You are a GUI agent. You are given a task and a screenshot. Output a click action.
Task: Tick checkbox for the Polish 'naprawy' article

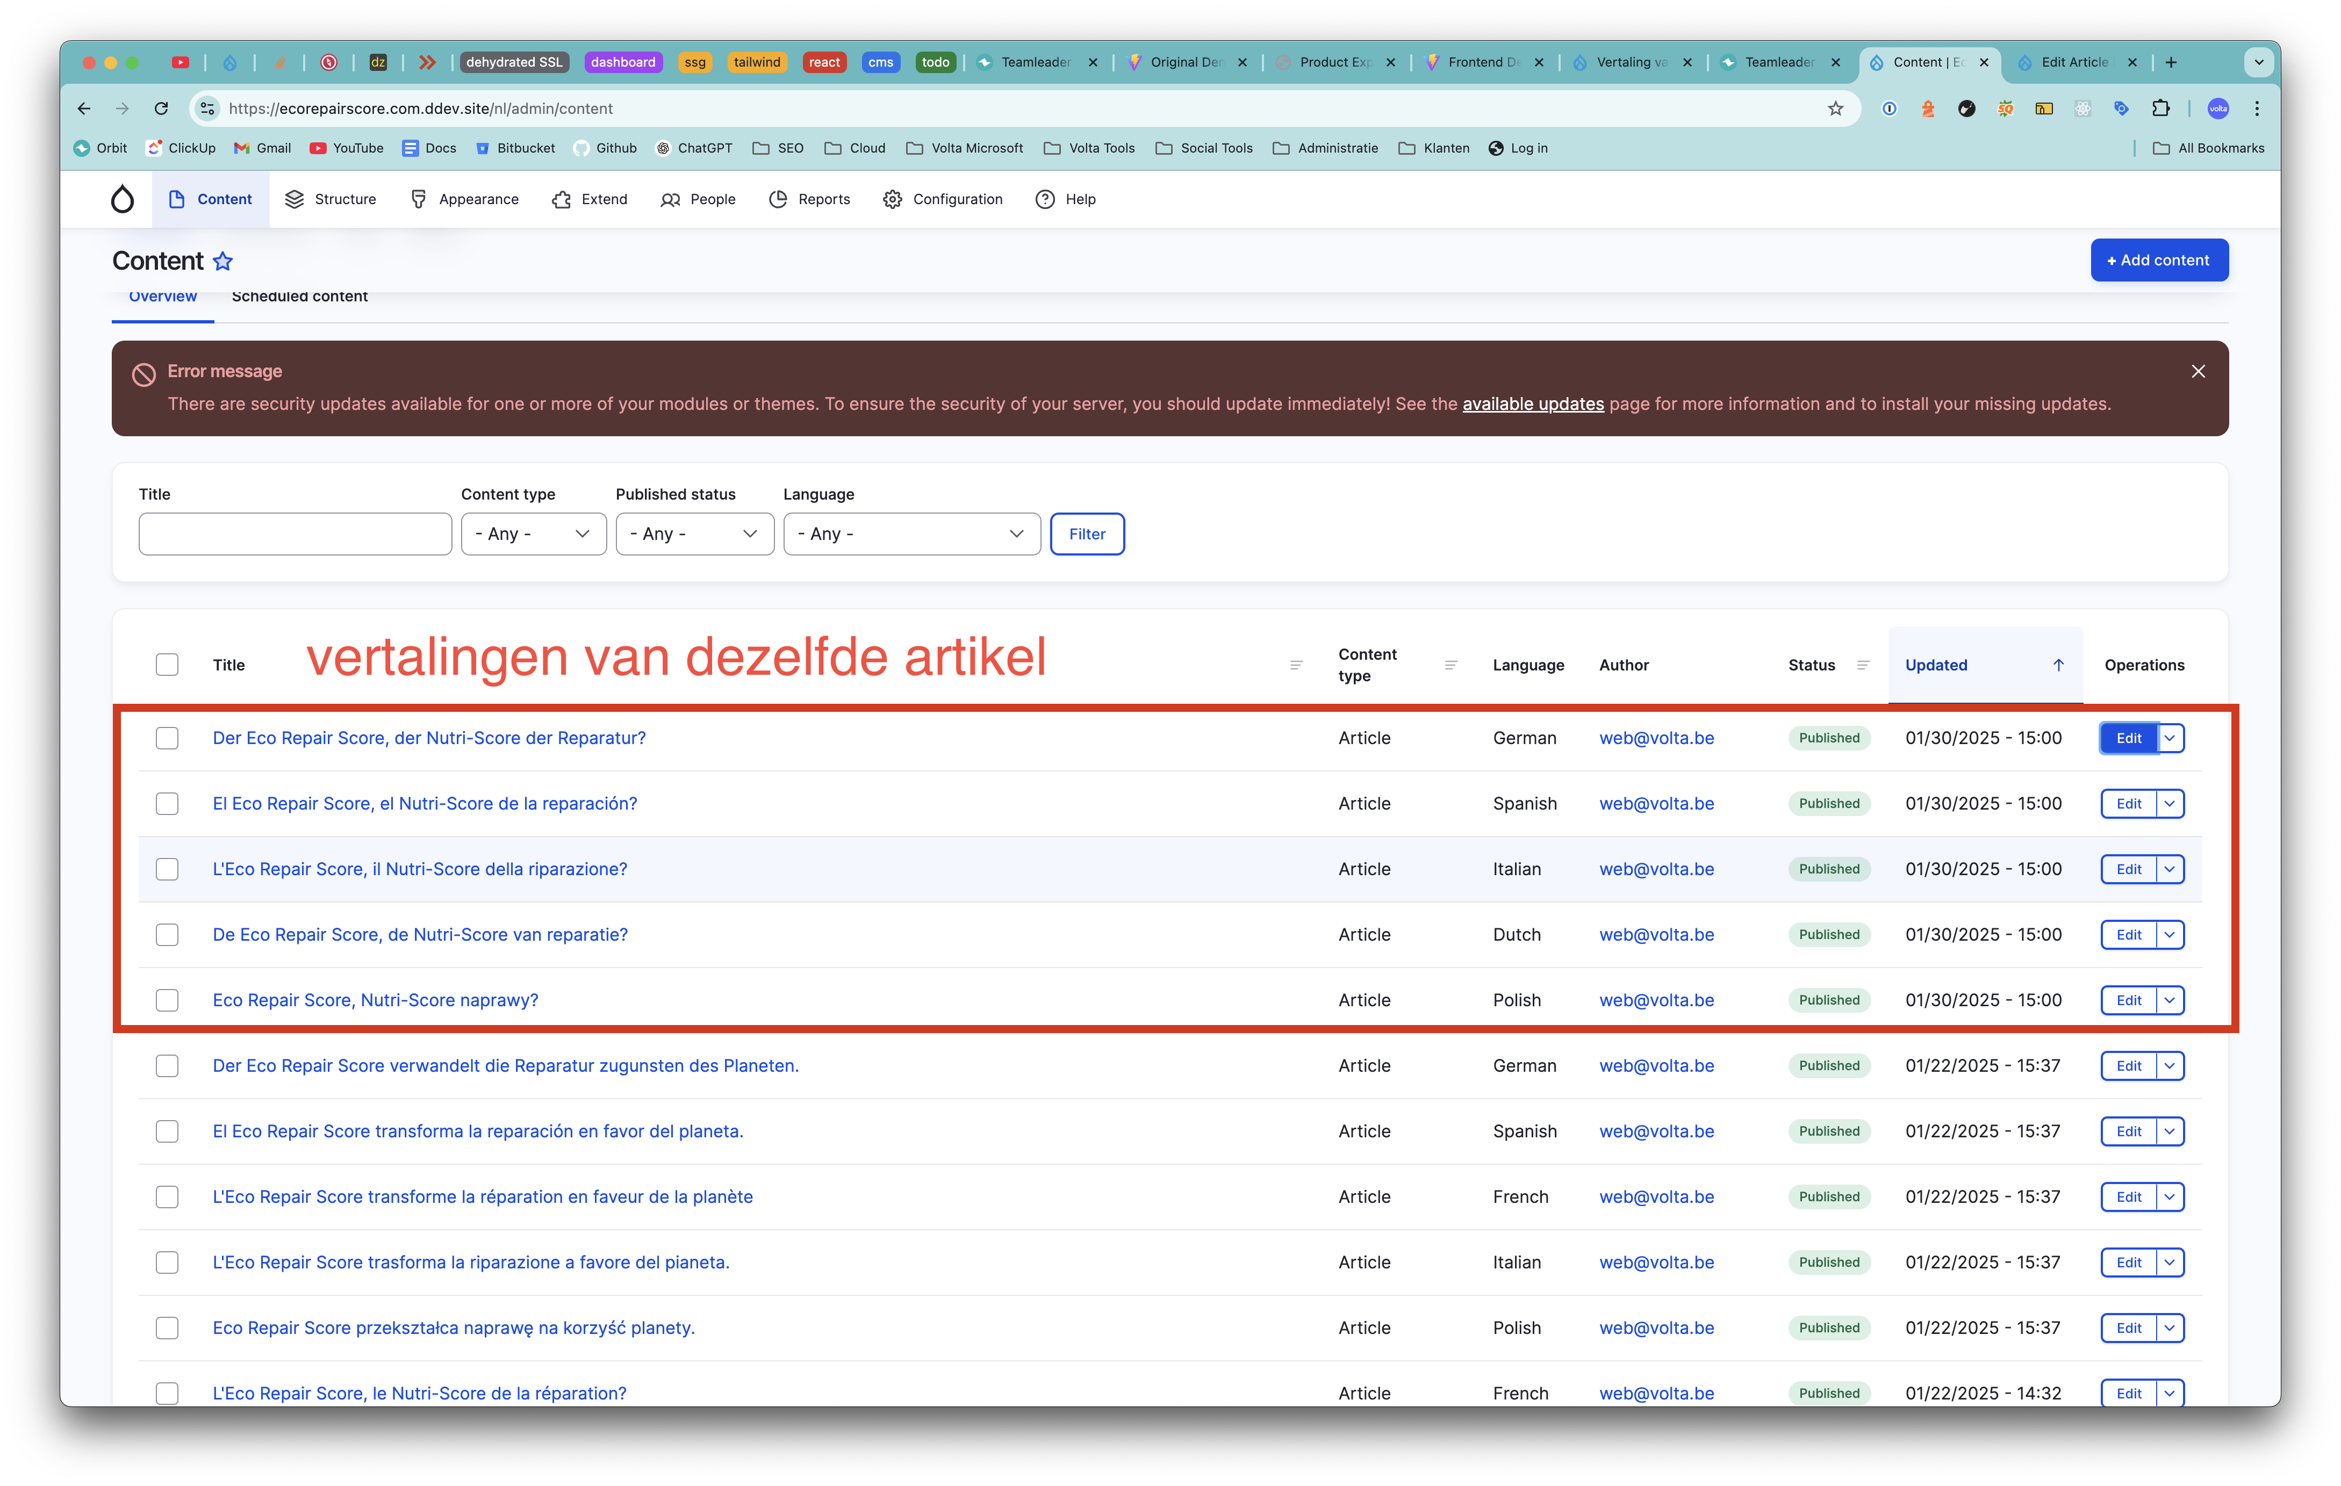coord(167,1000)
